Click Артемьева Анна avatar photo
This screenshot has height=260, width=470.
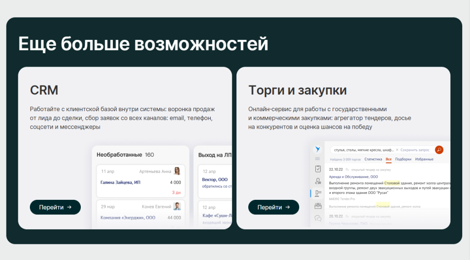click(177, 171)
